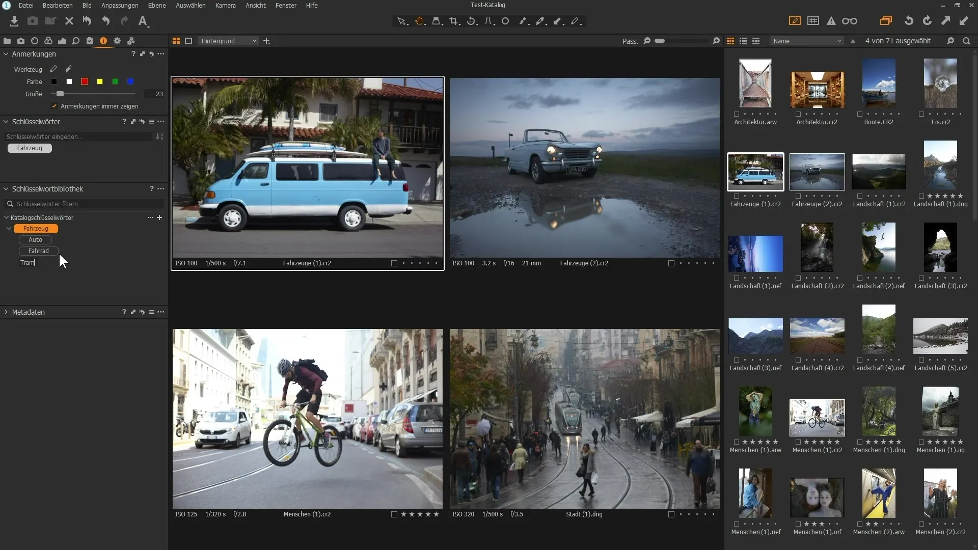Open the Library tool tab folder icon
This screenshot has height=550, width=978.
tap(7, 41)
